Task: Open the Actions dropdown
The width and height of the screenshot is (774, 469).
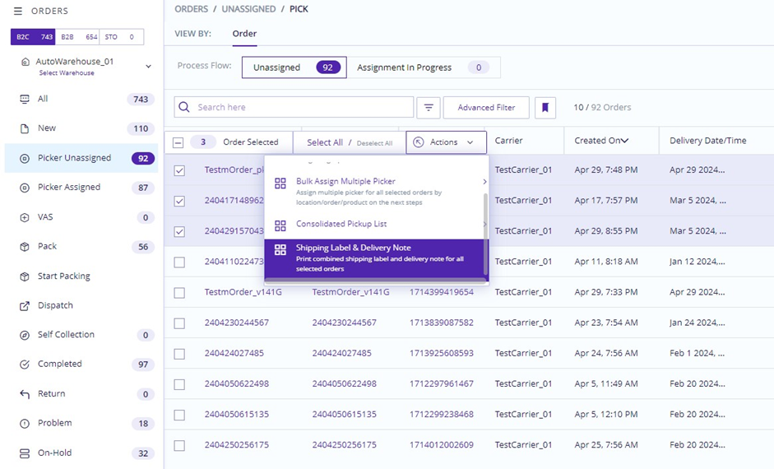Action: tap(447, 142)
